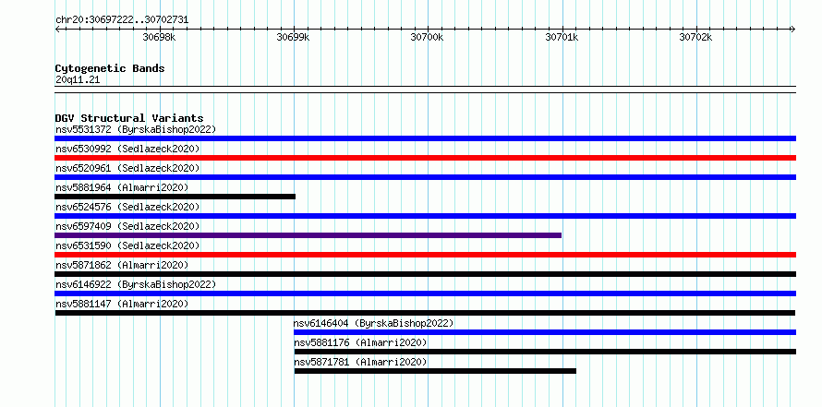Open variant nsv5871862 (Almarri2020) label

[122, 265]
